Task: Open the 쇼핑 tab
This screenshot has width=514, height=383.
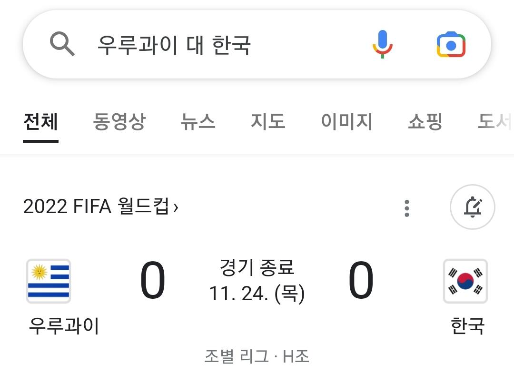Action: pyautogui.click(x=425, y=122)
